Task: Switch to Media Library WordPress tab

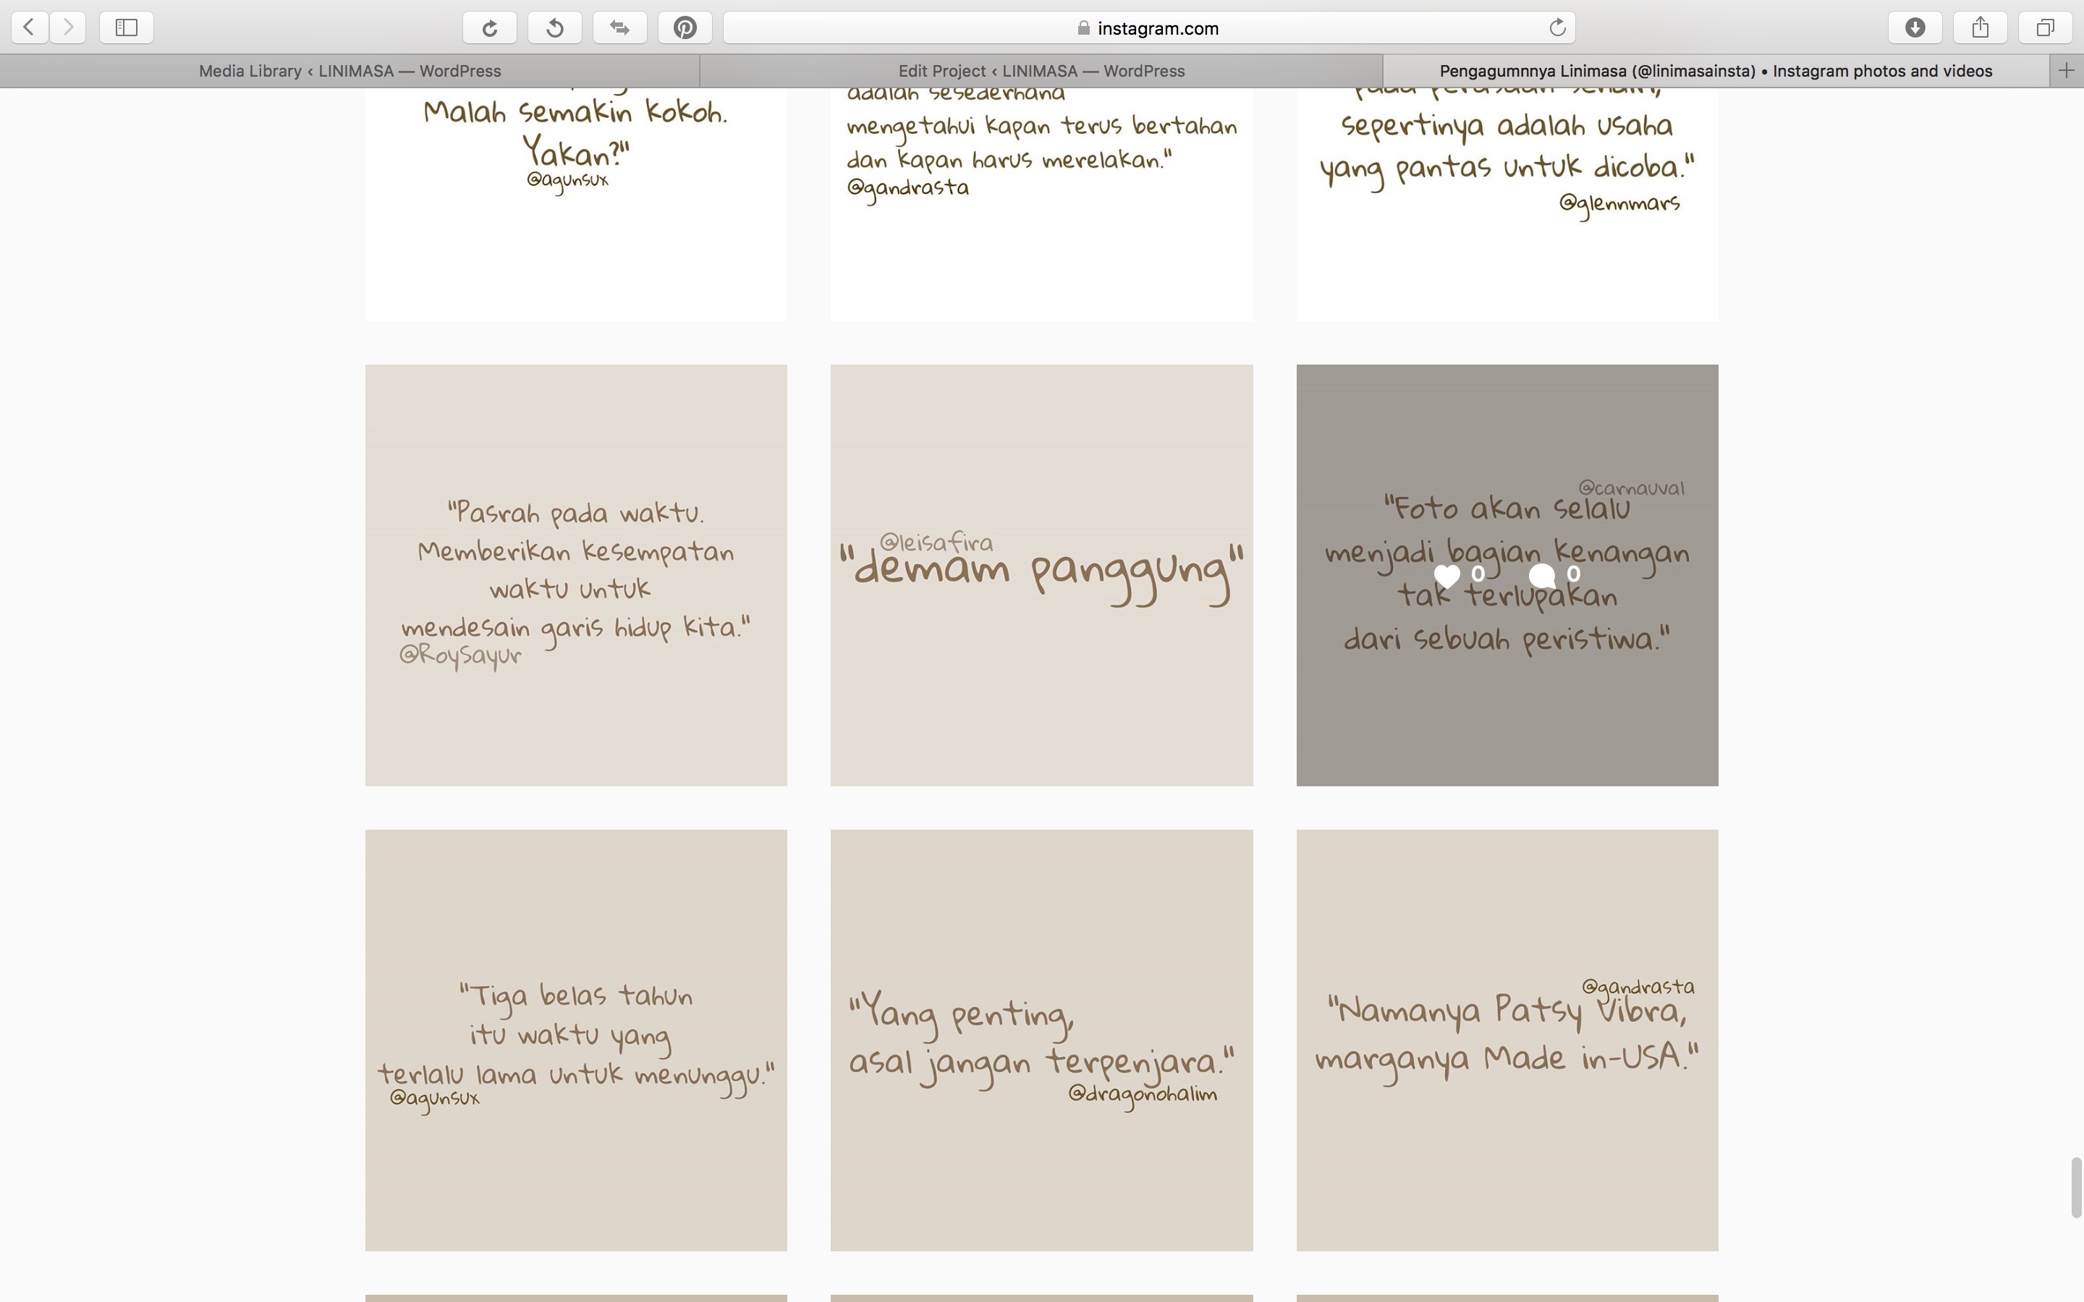Action: click(350, 71)
